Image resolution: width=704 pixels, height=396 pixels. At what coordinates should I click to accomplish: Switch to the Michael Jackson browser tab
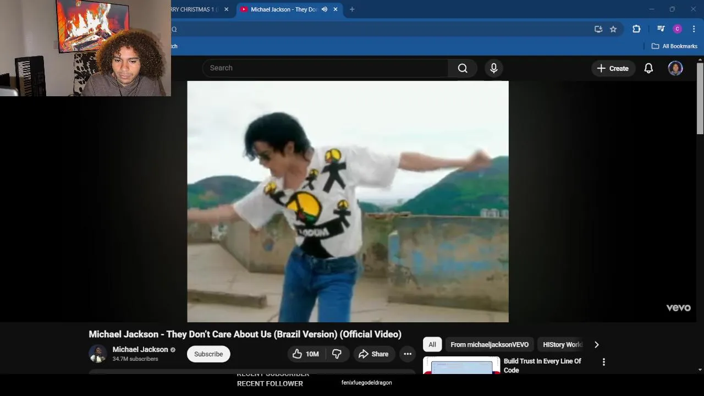click(283, 9)
